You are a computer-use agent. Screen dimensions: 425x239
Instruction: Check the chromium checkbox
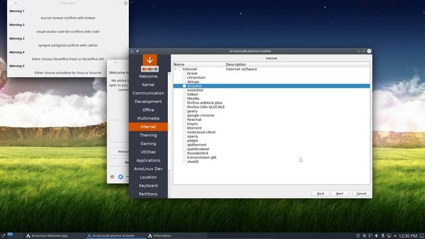(x=185, y=78)
